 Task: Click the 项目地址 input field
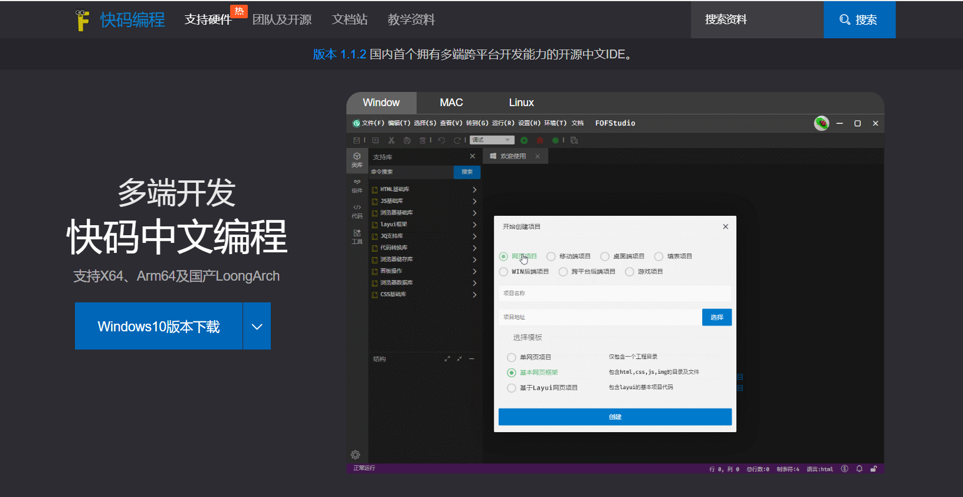[600, 317]
